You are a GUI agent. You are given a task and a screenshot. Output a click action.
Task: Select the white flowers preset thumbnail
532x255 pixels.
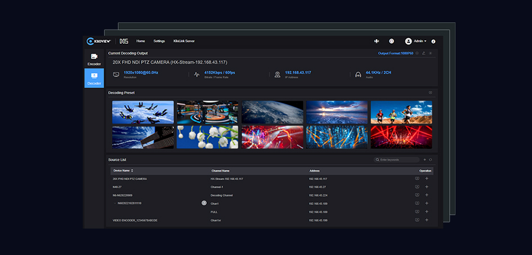(x=207, y=137)
